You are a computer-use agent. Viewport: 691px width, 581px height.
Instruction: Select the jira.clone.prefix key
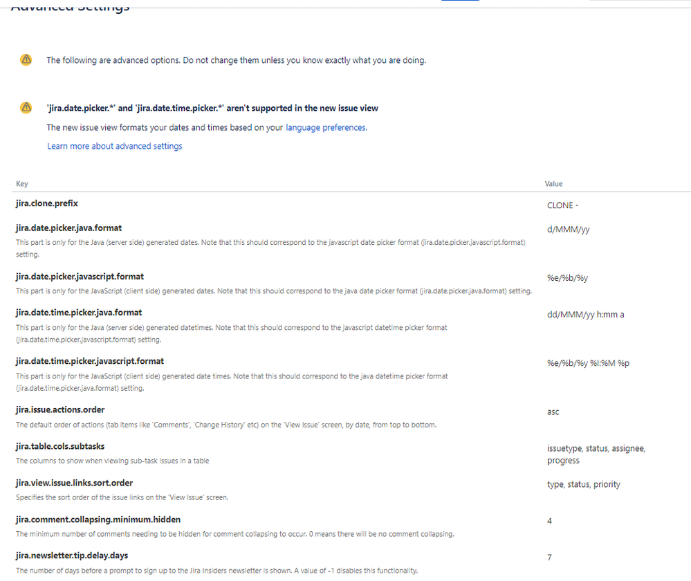click(x=47, y=203)
